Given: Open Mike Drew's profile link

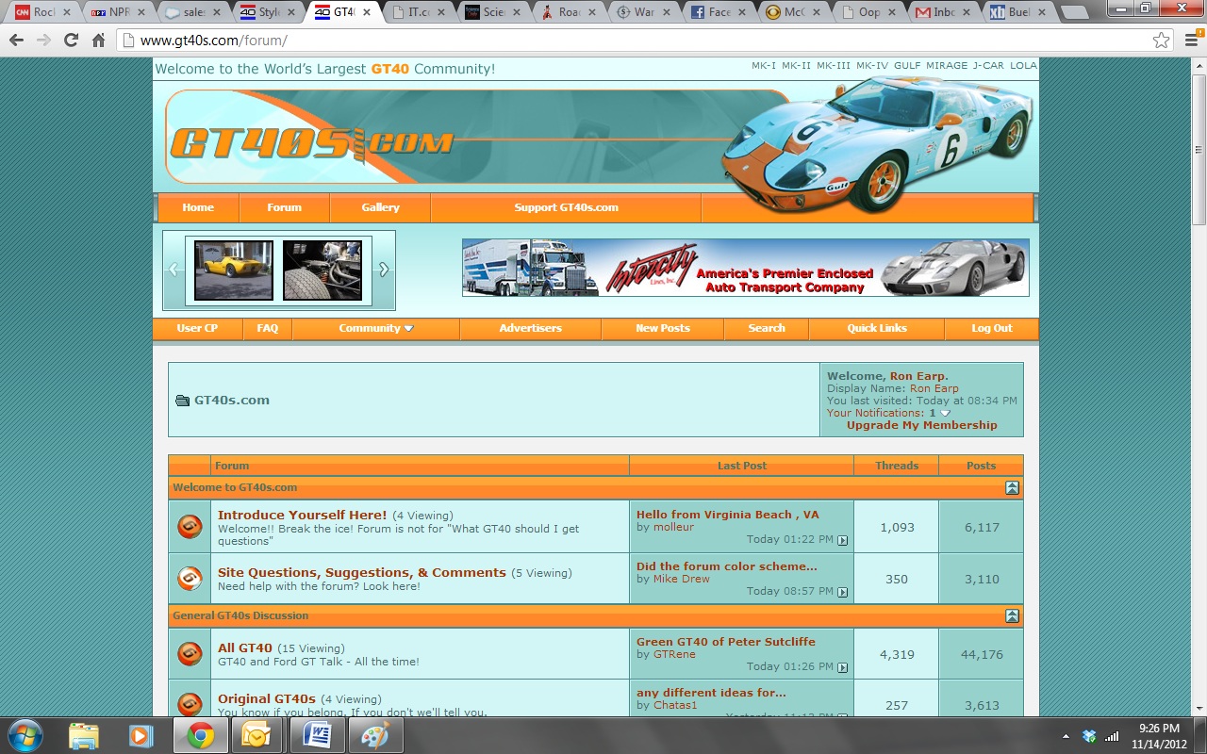Looking at the screenshot, I should point(682,579).
